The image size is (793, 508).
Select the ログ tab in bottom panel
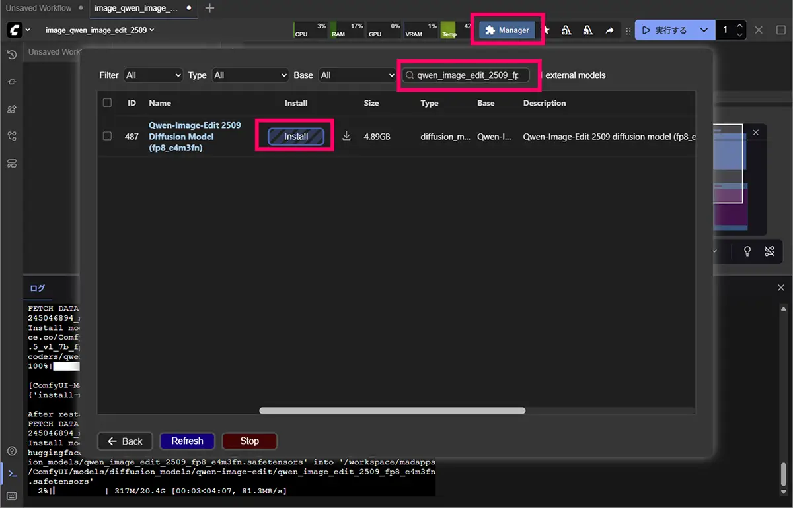click(x=38, y=288)
